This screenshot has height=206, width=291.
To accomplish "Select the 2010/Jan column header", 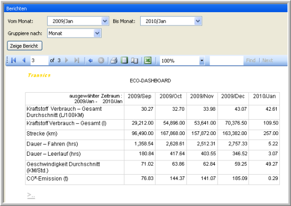I will 264,96.
